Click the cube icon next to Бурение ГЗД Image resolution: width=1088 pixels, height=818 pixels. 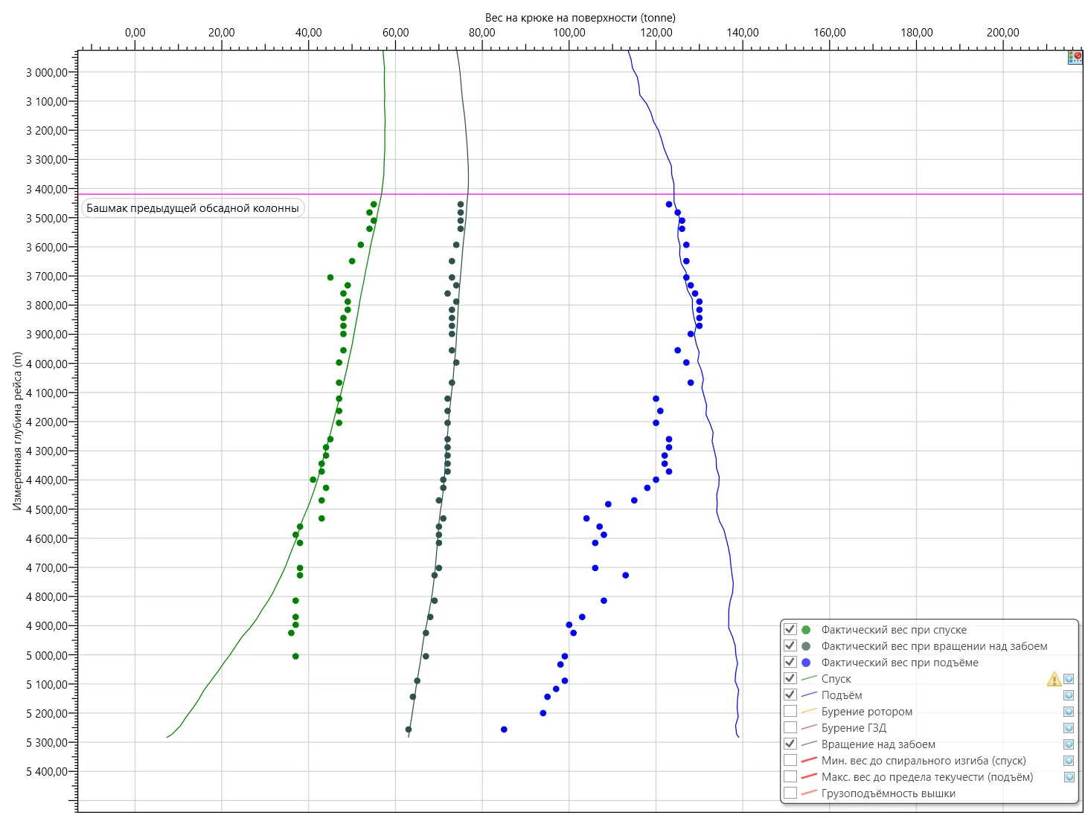click(1069, 728)
